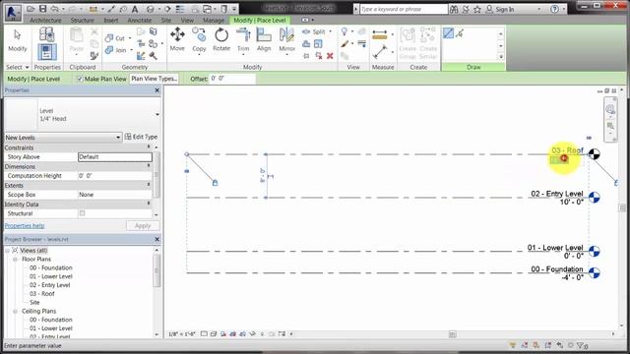Viewport: 630px width, 354px height.
Task: Toggle the Structural checkbox
Action: pos(83,213)
